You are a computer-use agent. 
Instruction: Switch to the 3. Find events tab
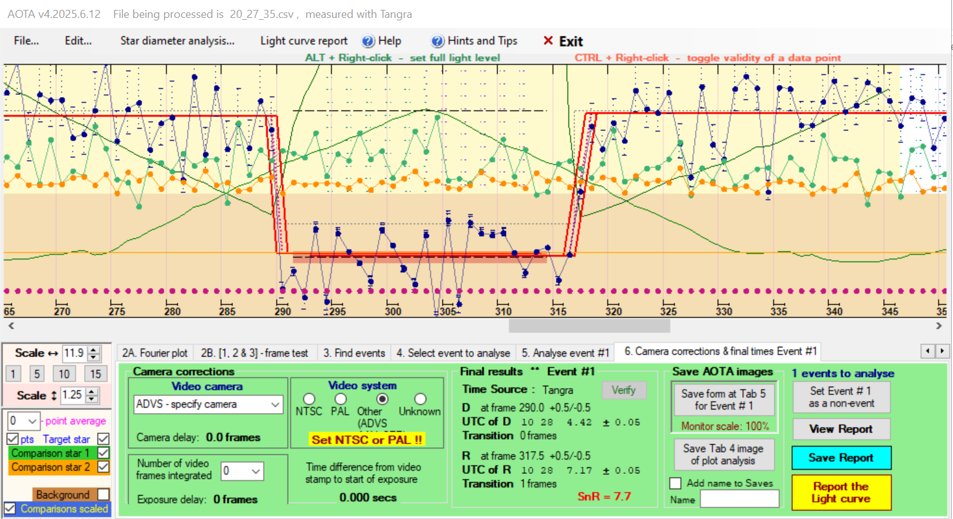point(354,353)
